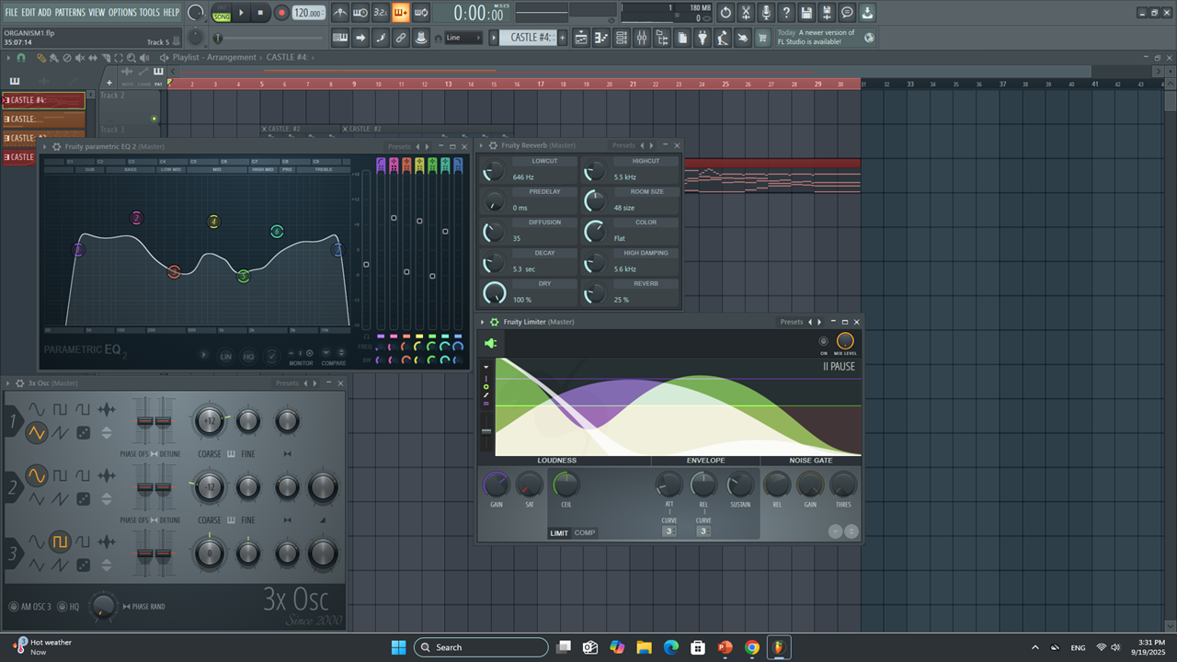Viewport: 1177px width, 662px height.
Task: Switch Fruity Limiter to COMP tab
Action: [585, 533]
